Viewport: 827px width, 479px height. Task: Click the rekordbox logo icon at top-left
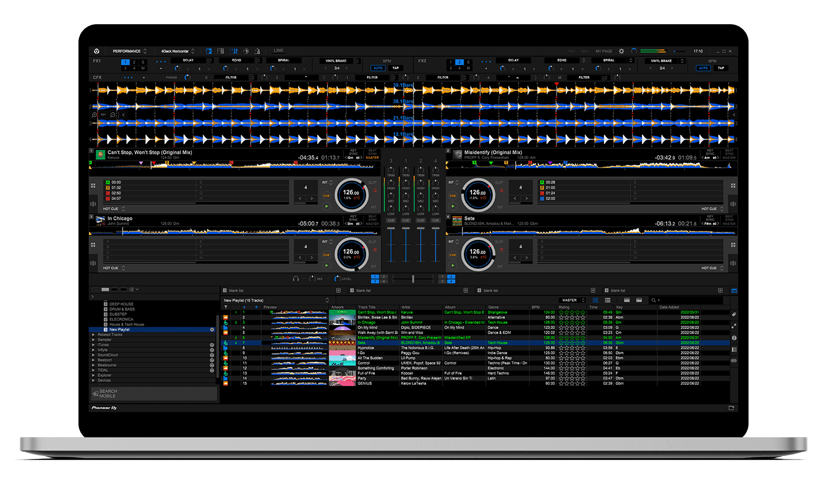click(x=96, y=51)
